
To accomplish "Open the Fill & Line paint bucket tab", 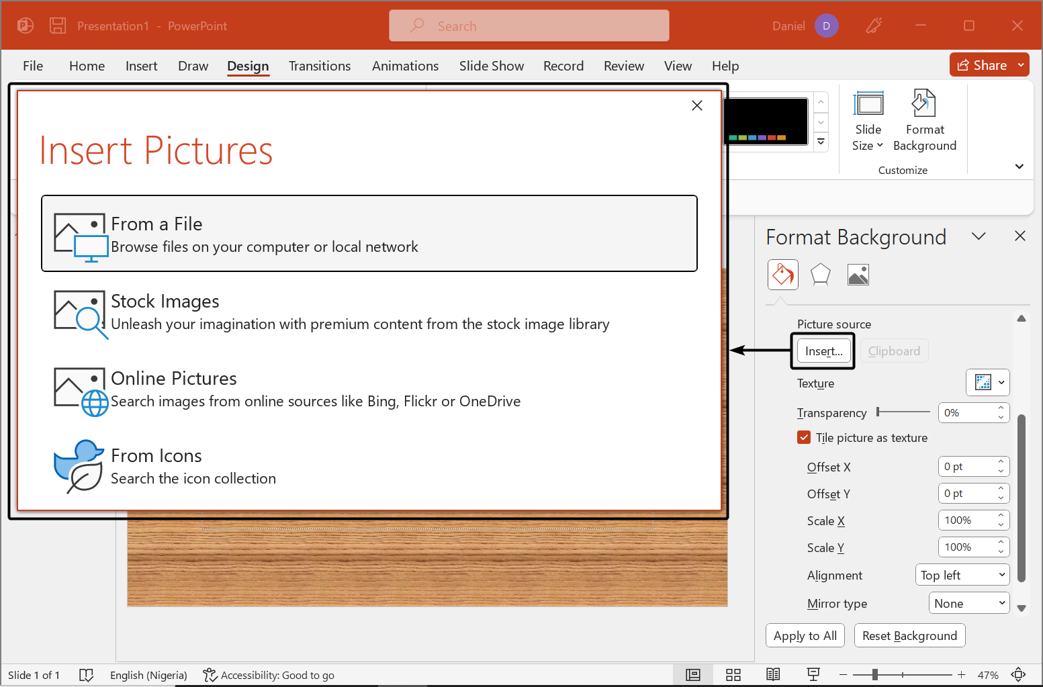I will coord(782,275).
